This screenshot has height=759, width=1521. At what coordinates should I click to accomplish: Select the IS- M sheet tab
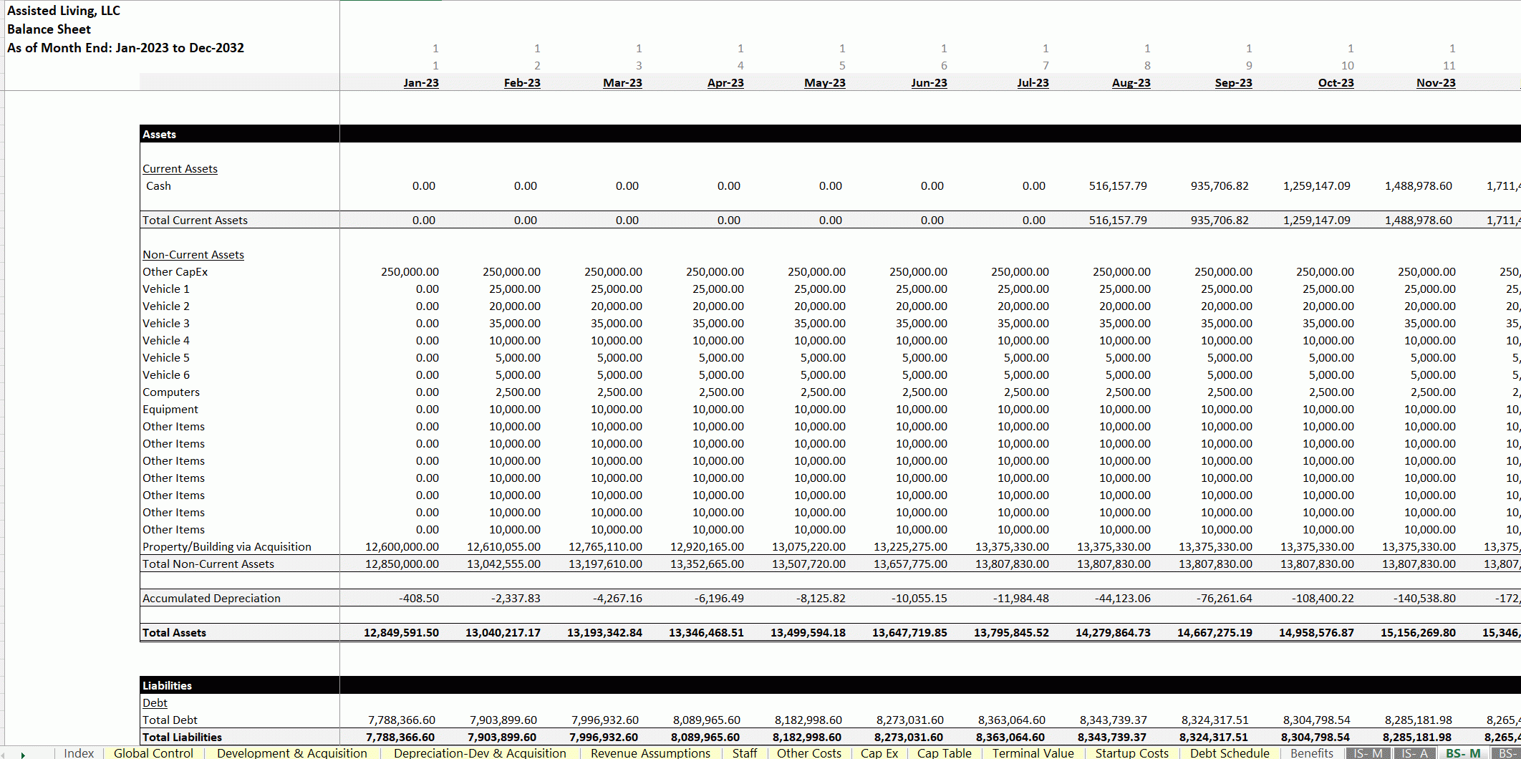click(1368, 753)
